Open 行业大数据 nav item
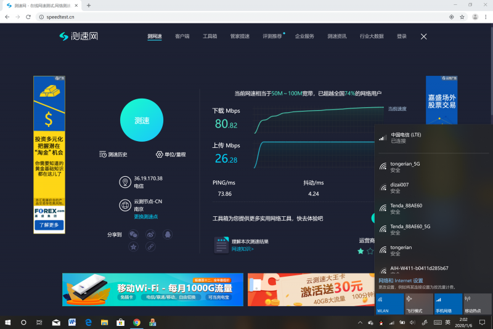This screenshot has width=493, height=329. tap(372, 36)
